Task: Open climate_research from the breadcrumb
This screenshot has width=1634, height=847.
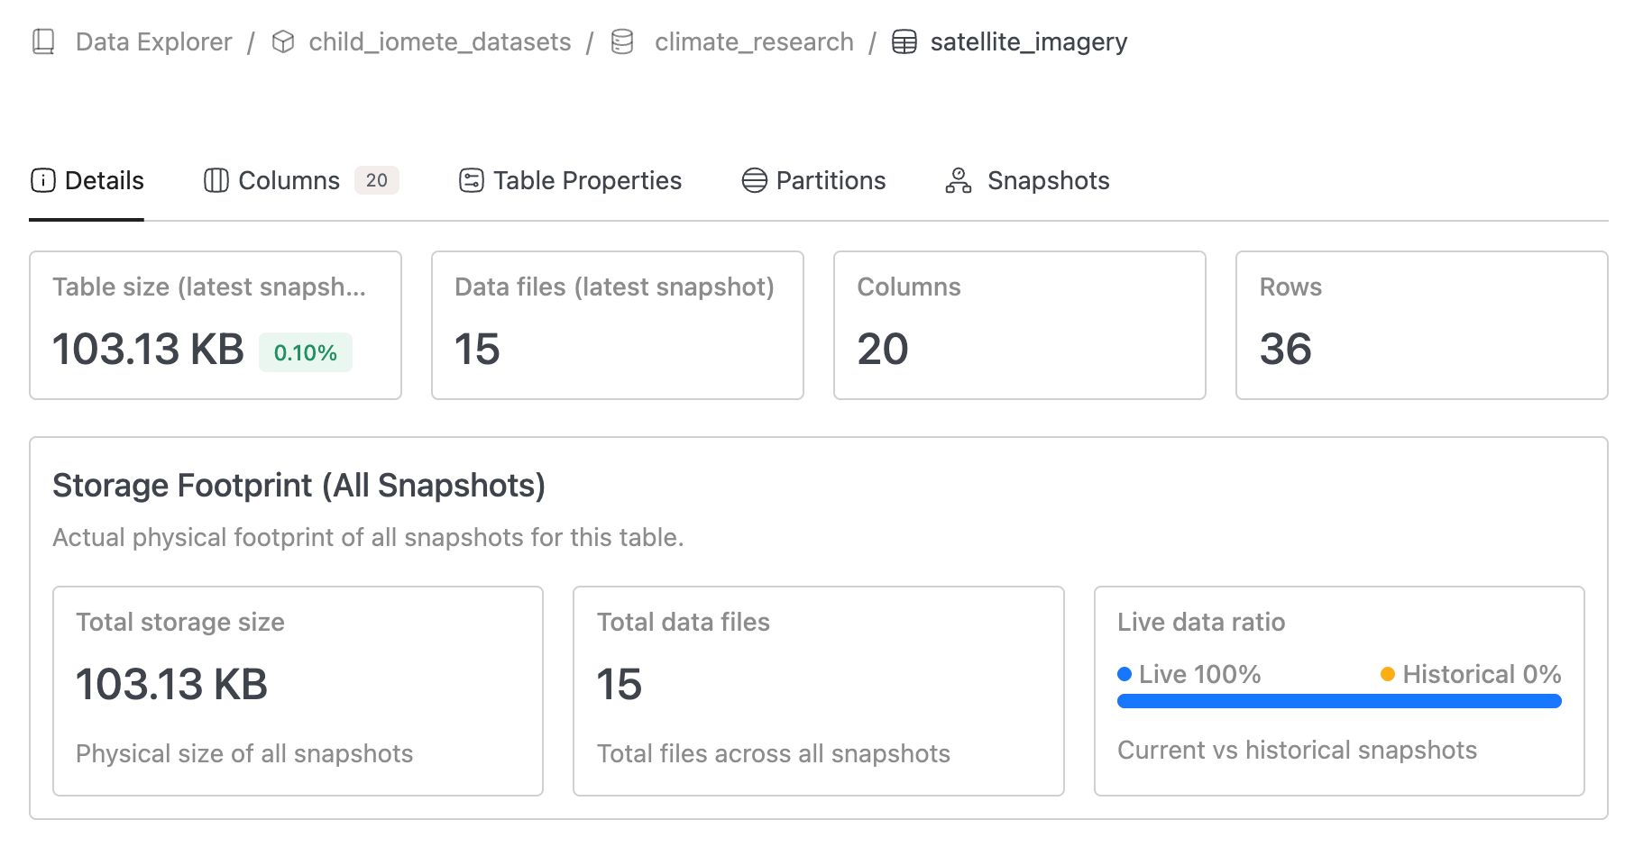Action: (x=754, y=41)
